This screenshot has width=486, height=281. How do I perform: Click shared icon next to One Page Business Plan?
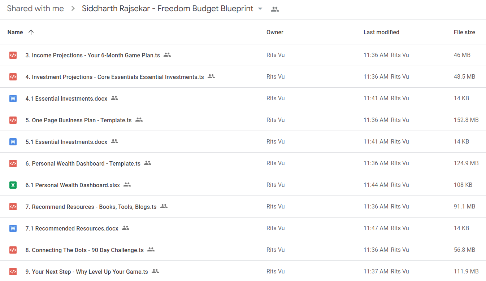139,120
